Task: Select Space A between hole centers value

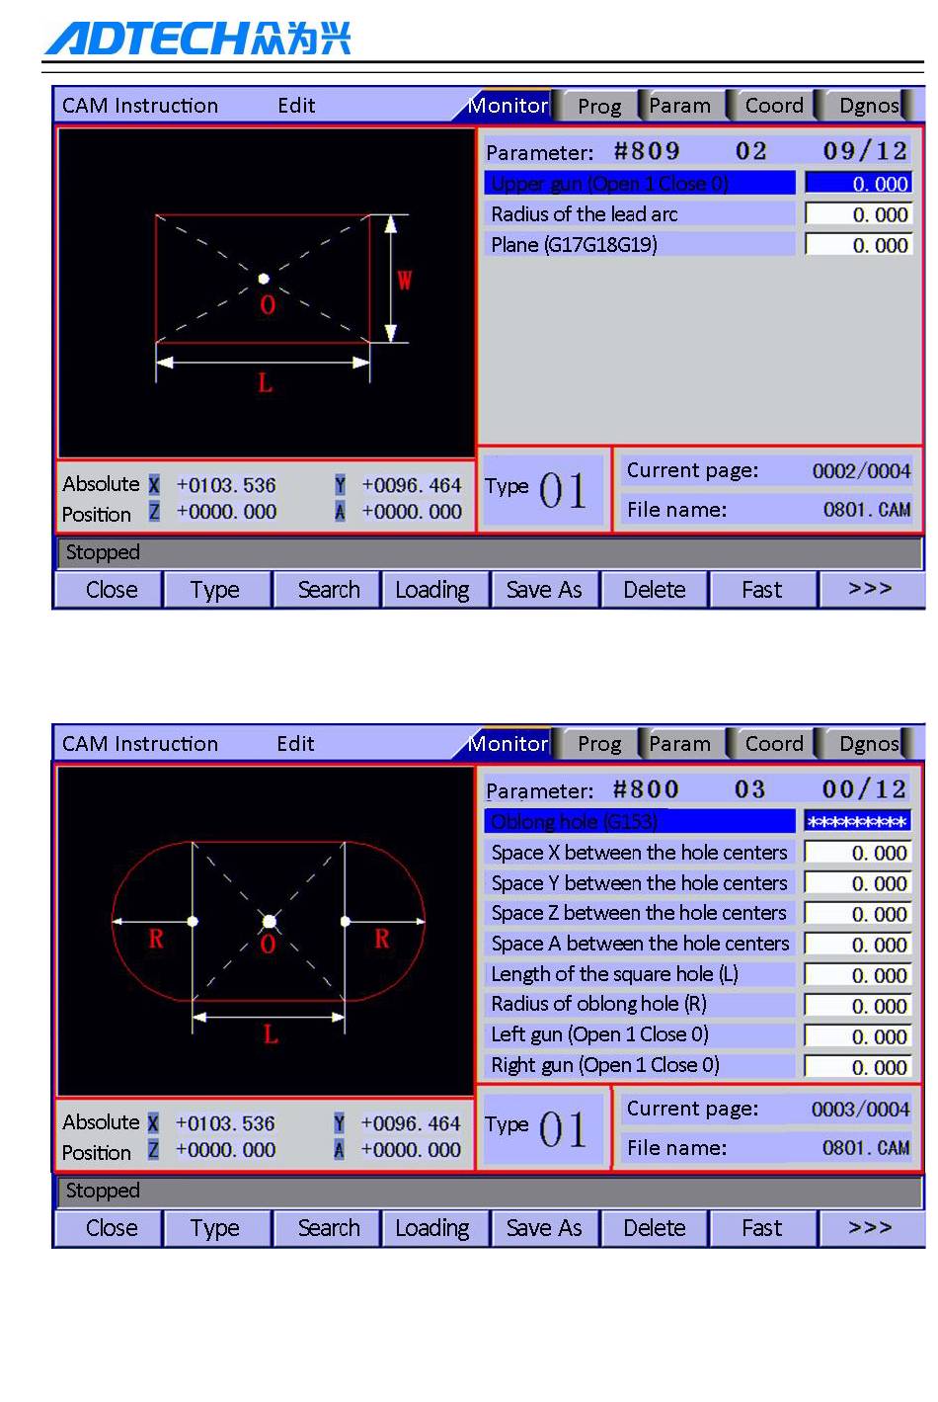Action: tap(858, 945)
